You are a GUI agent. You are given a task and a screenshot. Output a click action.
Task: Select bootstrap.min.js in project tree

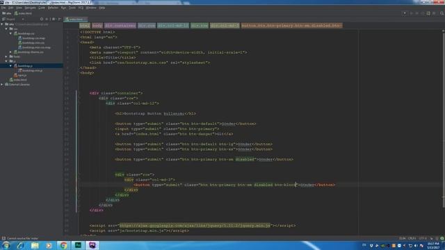pyautogui.click(x=31, y=70)
